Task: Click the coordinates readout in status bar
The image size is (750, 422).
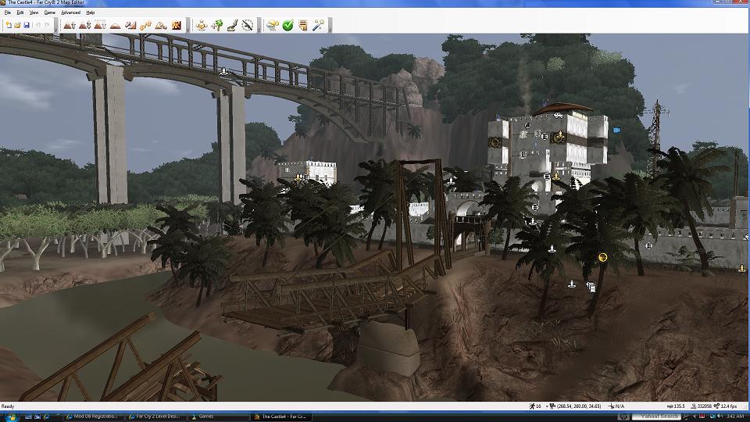Action: coord(576,406)
